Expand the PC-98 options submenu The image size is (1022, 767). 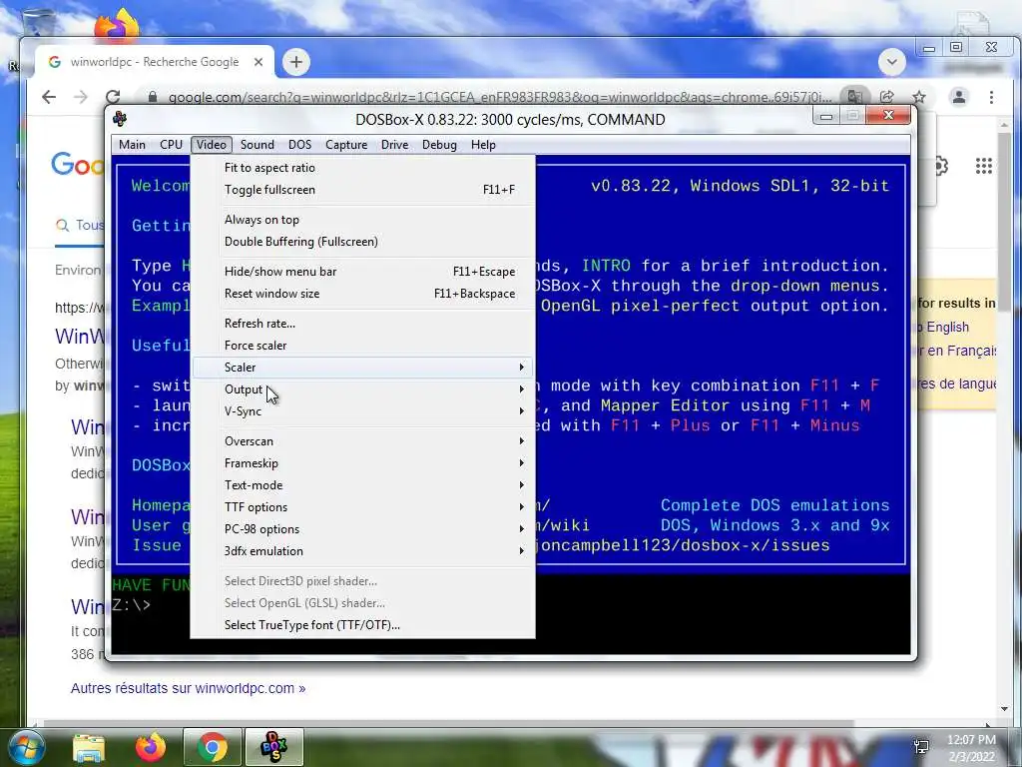tap(362, 529)
